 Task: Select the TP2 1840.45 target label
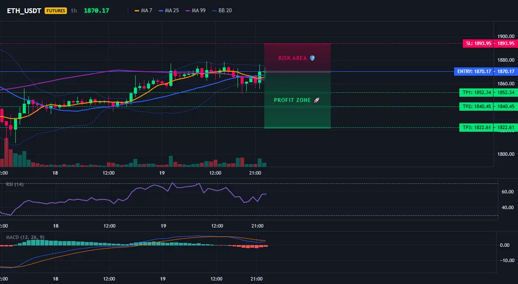coord(489,106)
